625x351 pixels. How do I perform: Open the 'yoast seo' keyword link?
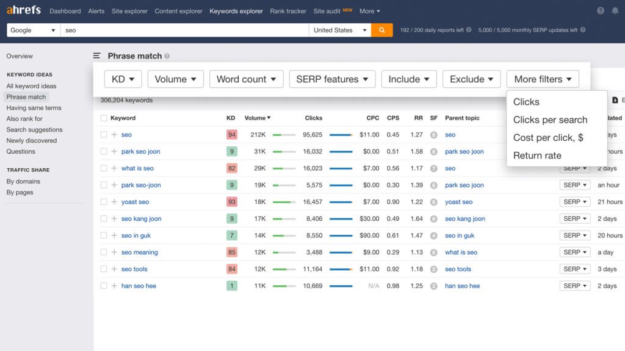135,202
